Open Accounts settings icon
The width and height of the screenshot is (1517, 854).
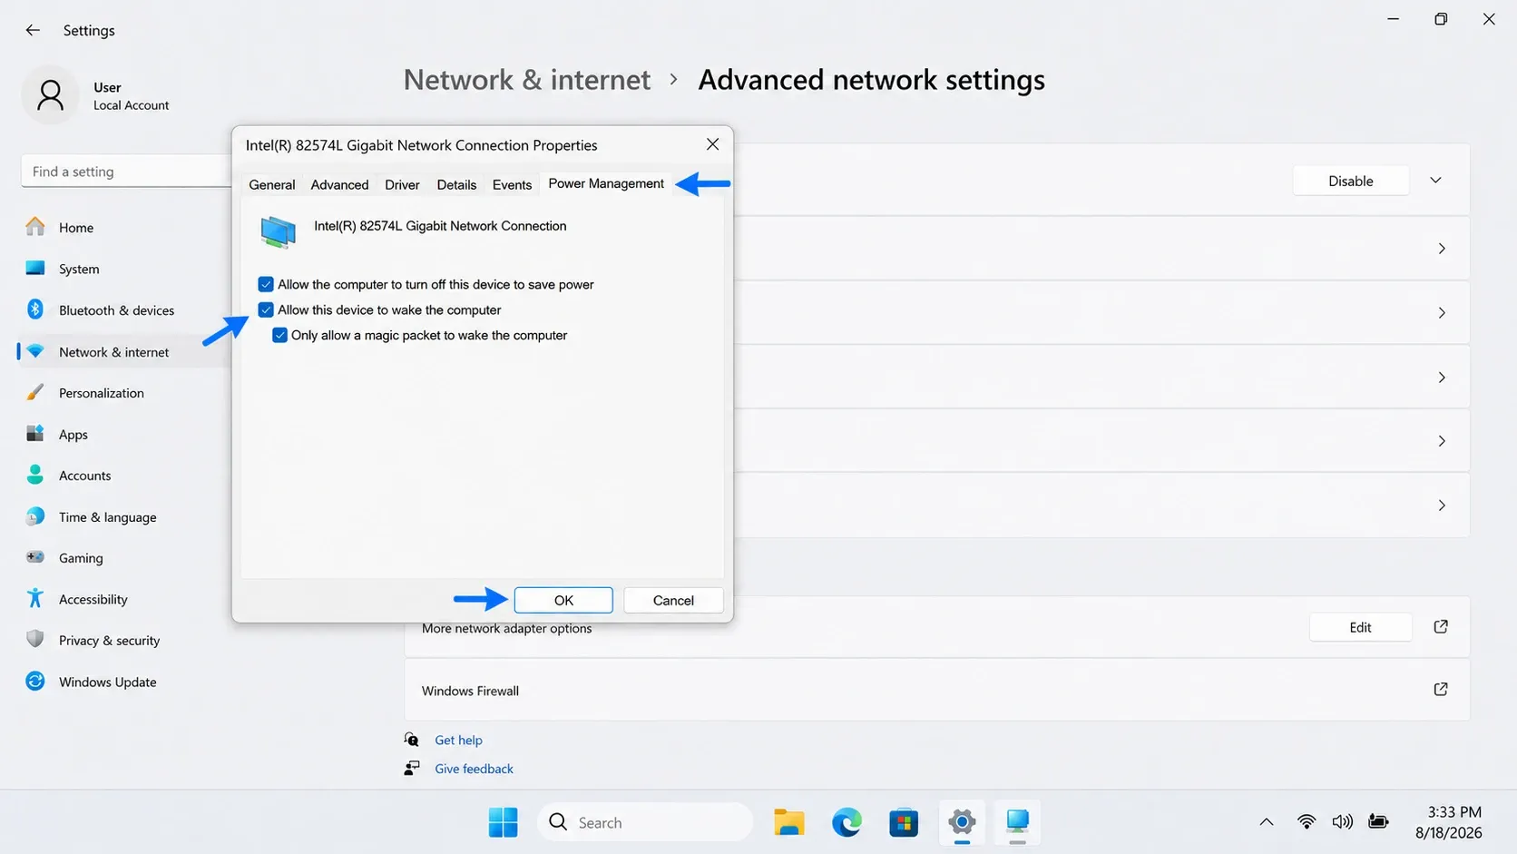35,475
